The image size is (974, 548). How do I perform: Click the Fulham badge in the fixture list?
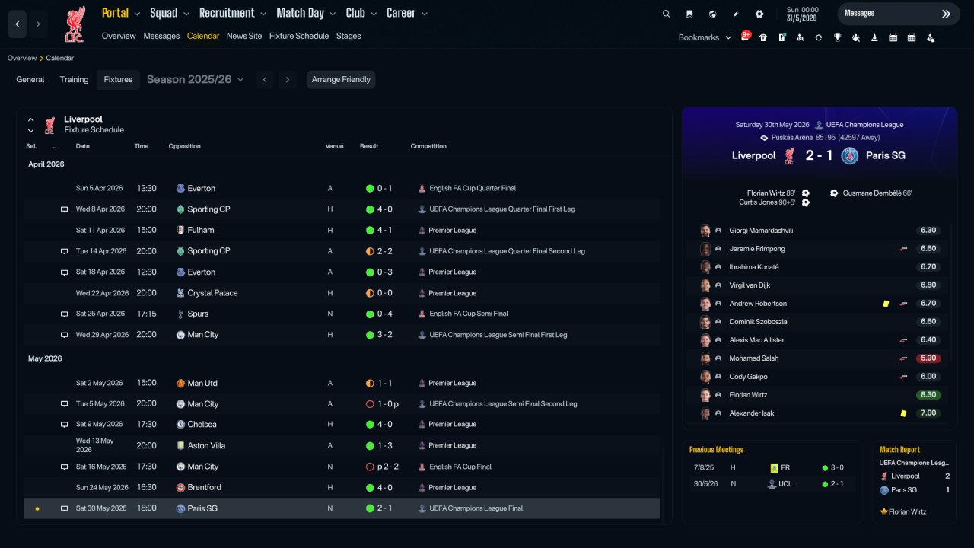[180, 230]
